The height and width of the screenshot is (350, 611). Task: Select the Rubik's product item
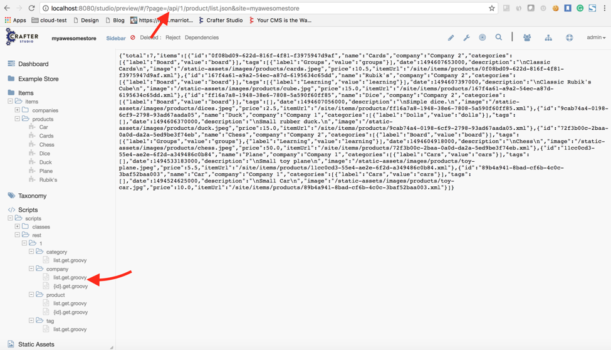(x=48, y=180)
